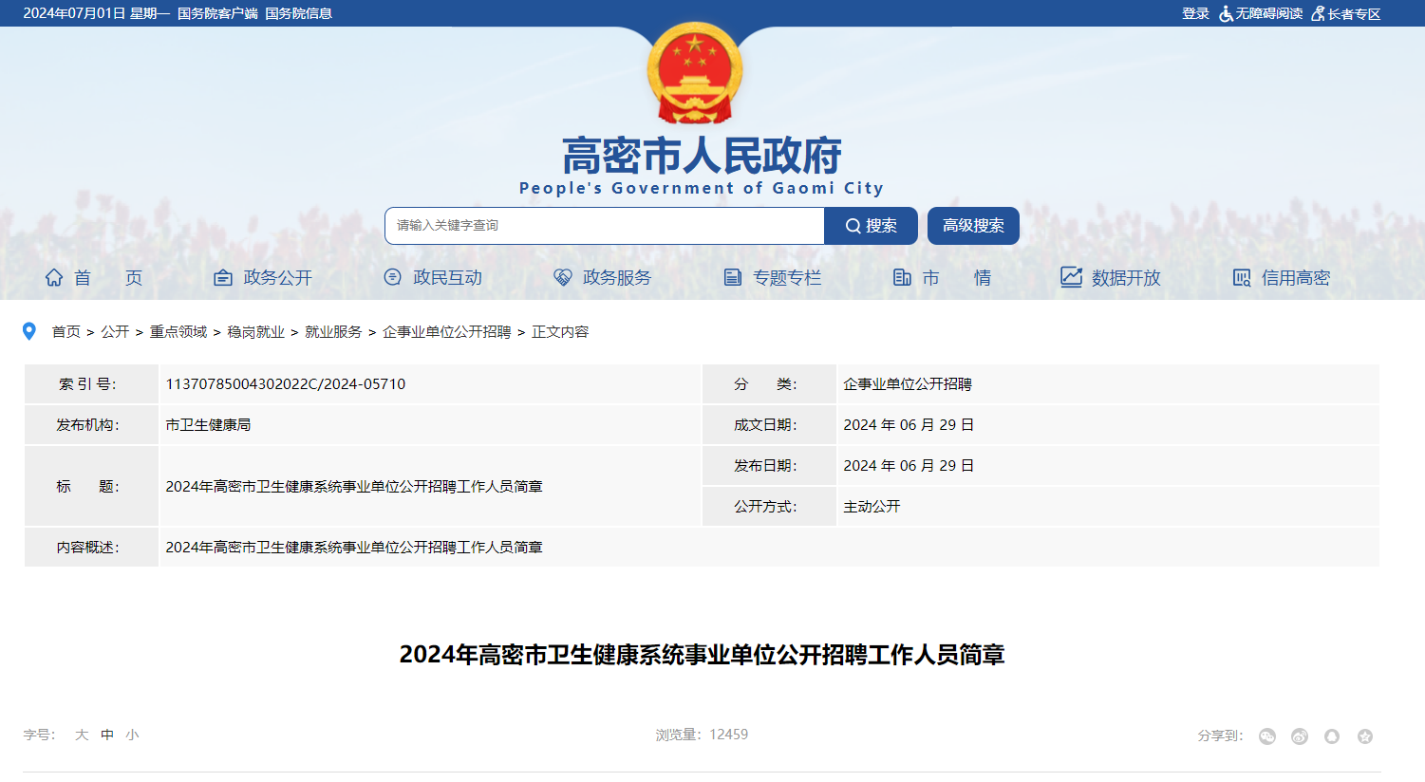The image size is (1425, 782).
Task: Click the 主动公开 disclosure method value
Action: tap(872, 507)
